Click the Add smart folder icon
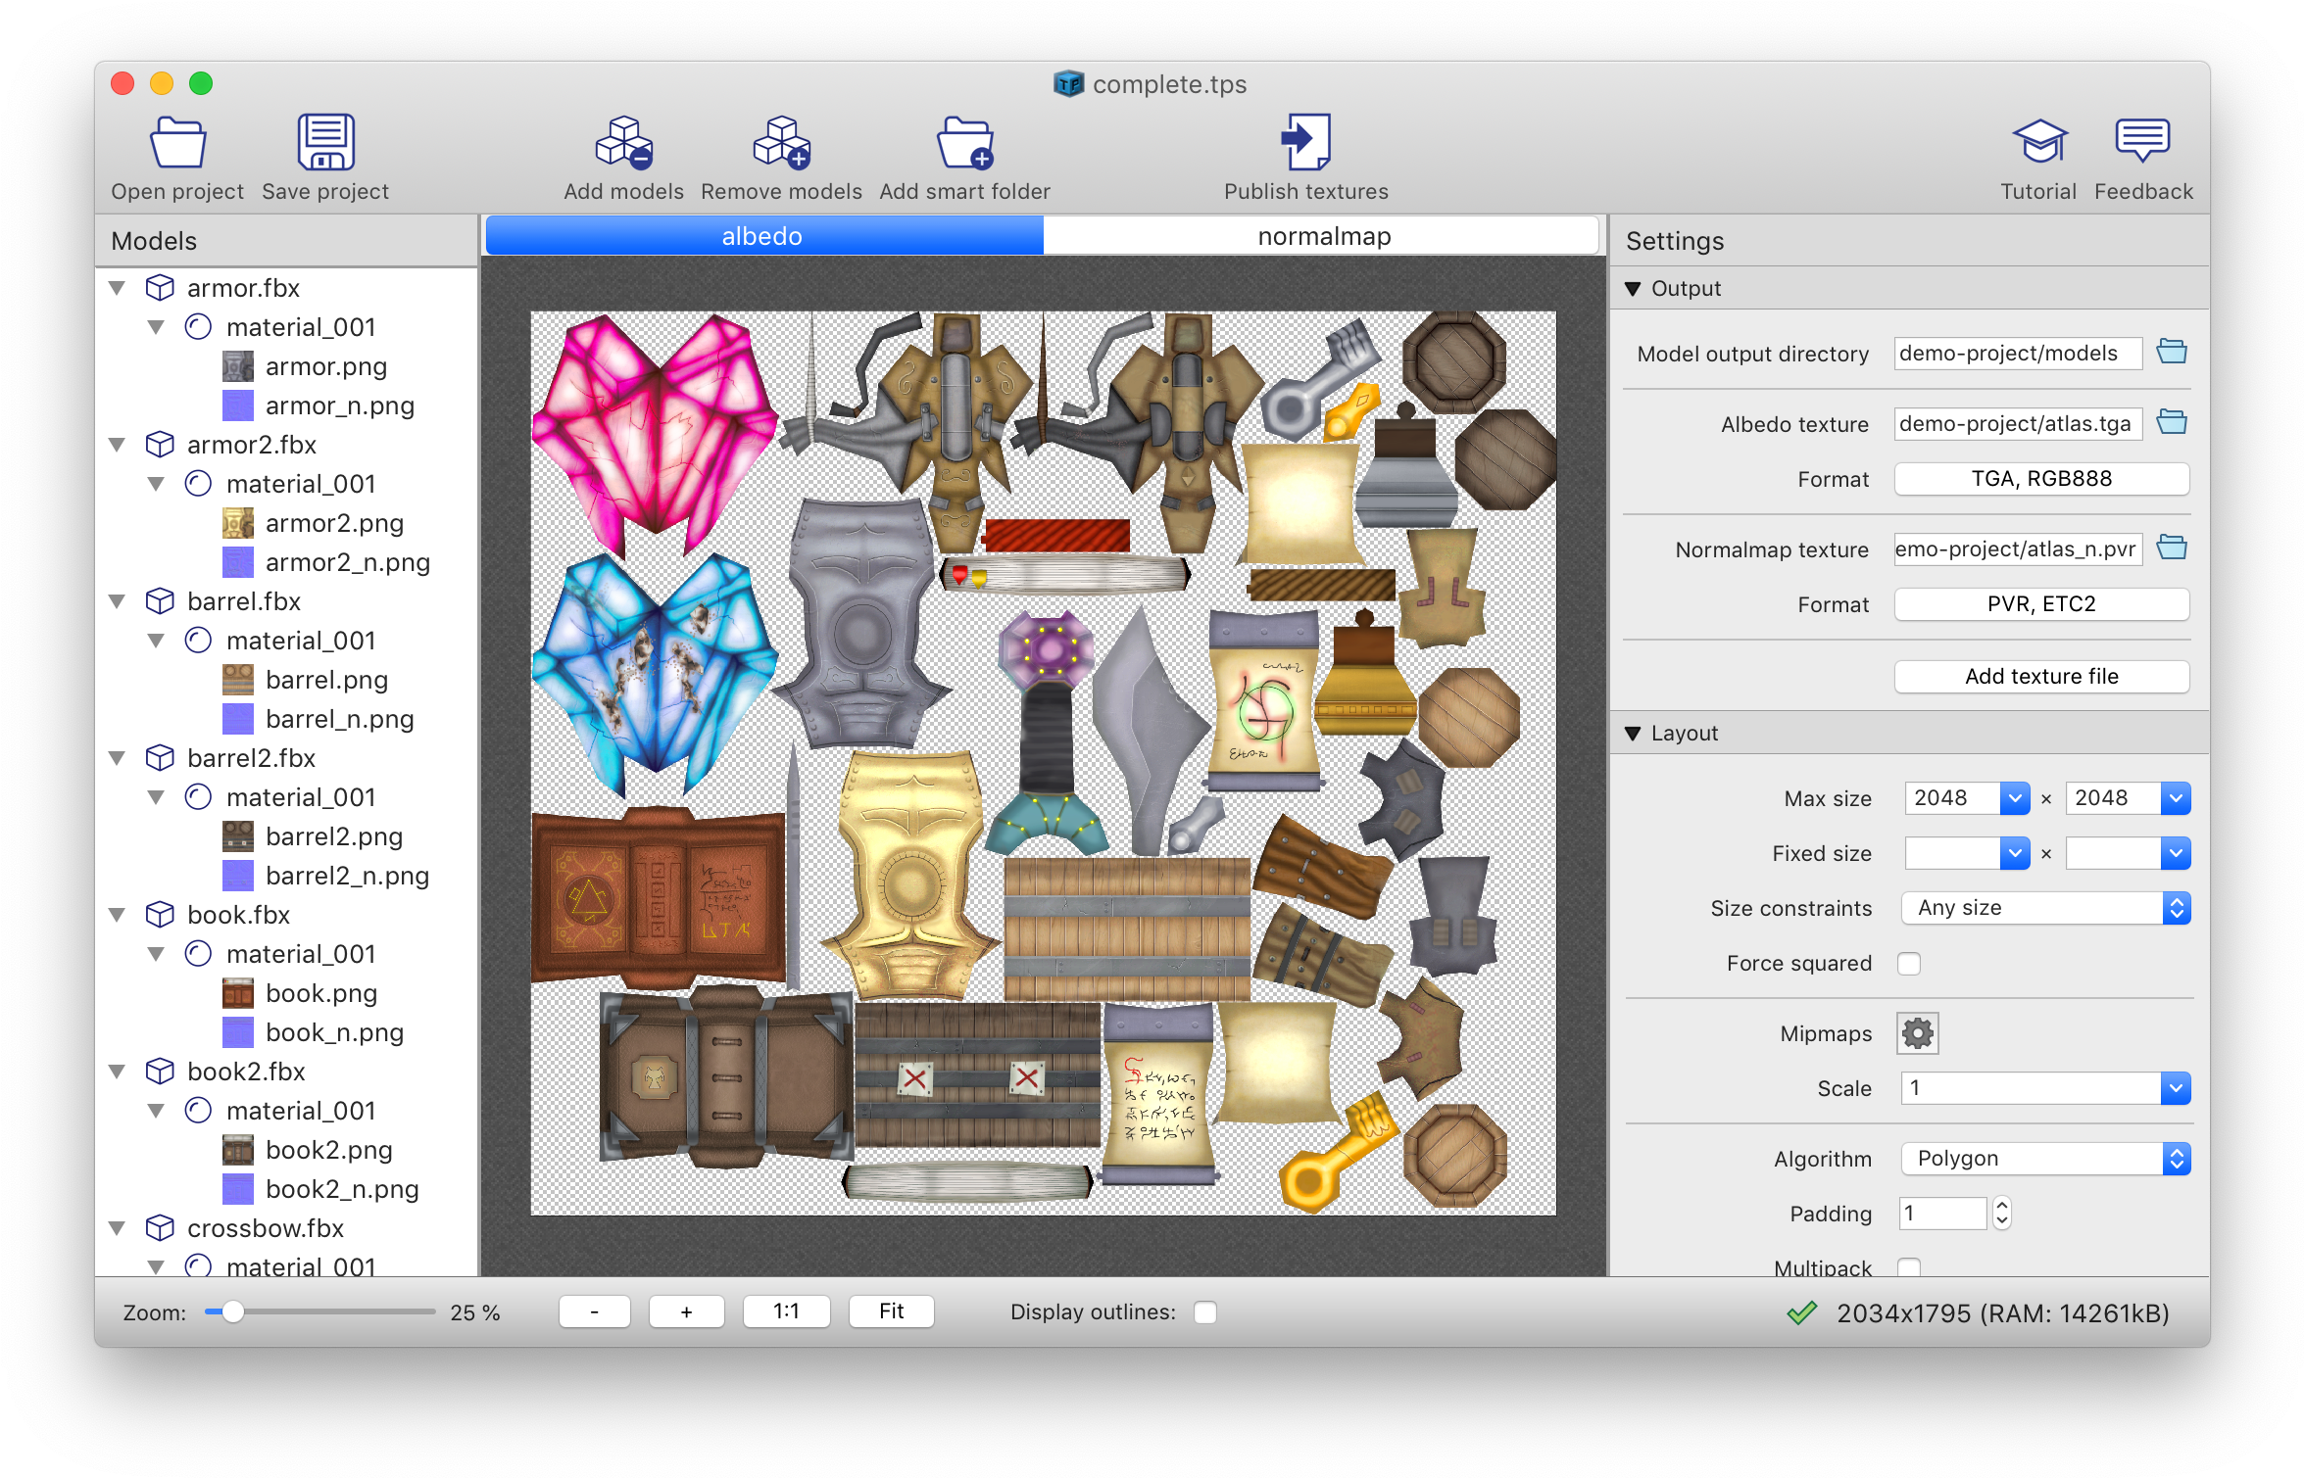This screenshot has width=2304, height=1478. point(964,144)
